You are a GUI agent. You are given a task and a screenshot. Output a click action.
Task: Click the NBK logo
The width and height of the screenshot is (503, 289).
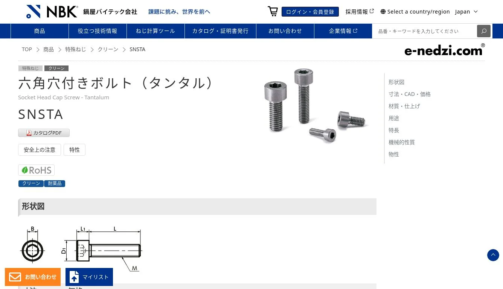click(52, 11)
